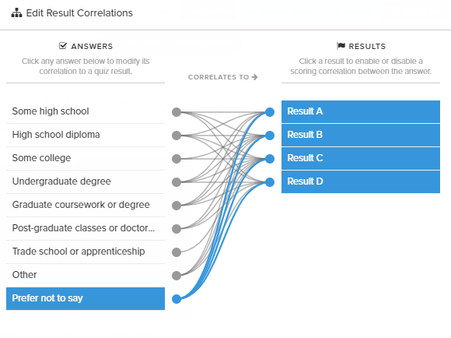Select the Some college answer
Image resolution: width=451 pixels, height=338 pixels.
(x=86, y=158)
